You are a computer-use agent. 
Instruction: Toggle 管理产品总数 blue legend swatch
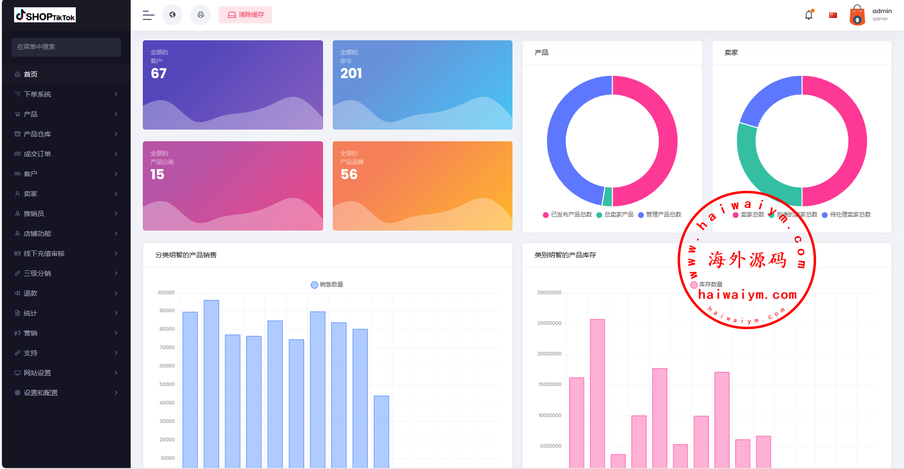click(641, 215)
